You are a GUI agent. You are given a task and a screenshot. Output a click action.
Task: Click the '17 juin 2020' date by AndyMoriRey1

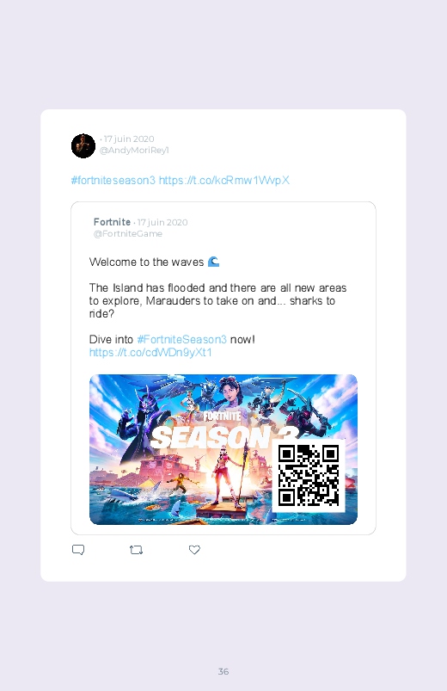point(129,139)
